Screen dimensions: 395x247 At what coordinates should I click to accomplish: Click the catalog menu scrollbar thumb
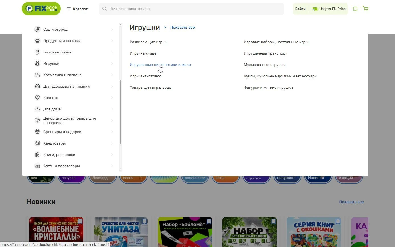121,112
